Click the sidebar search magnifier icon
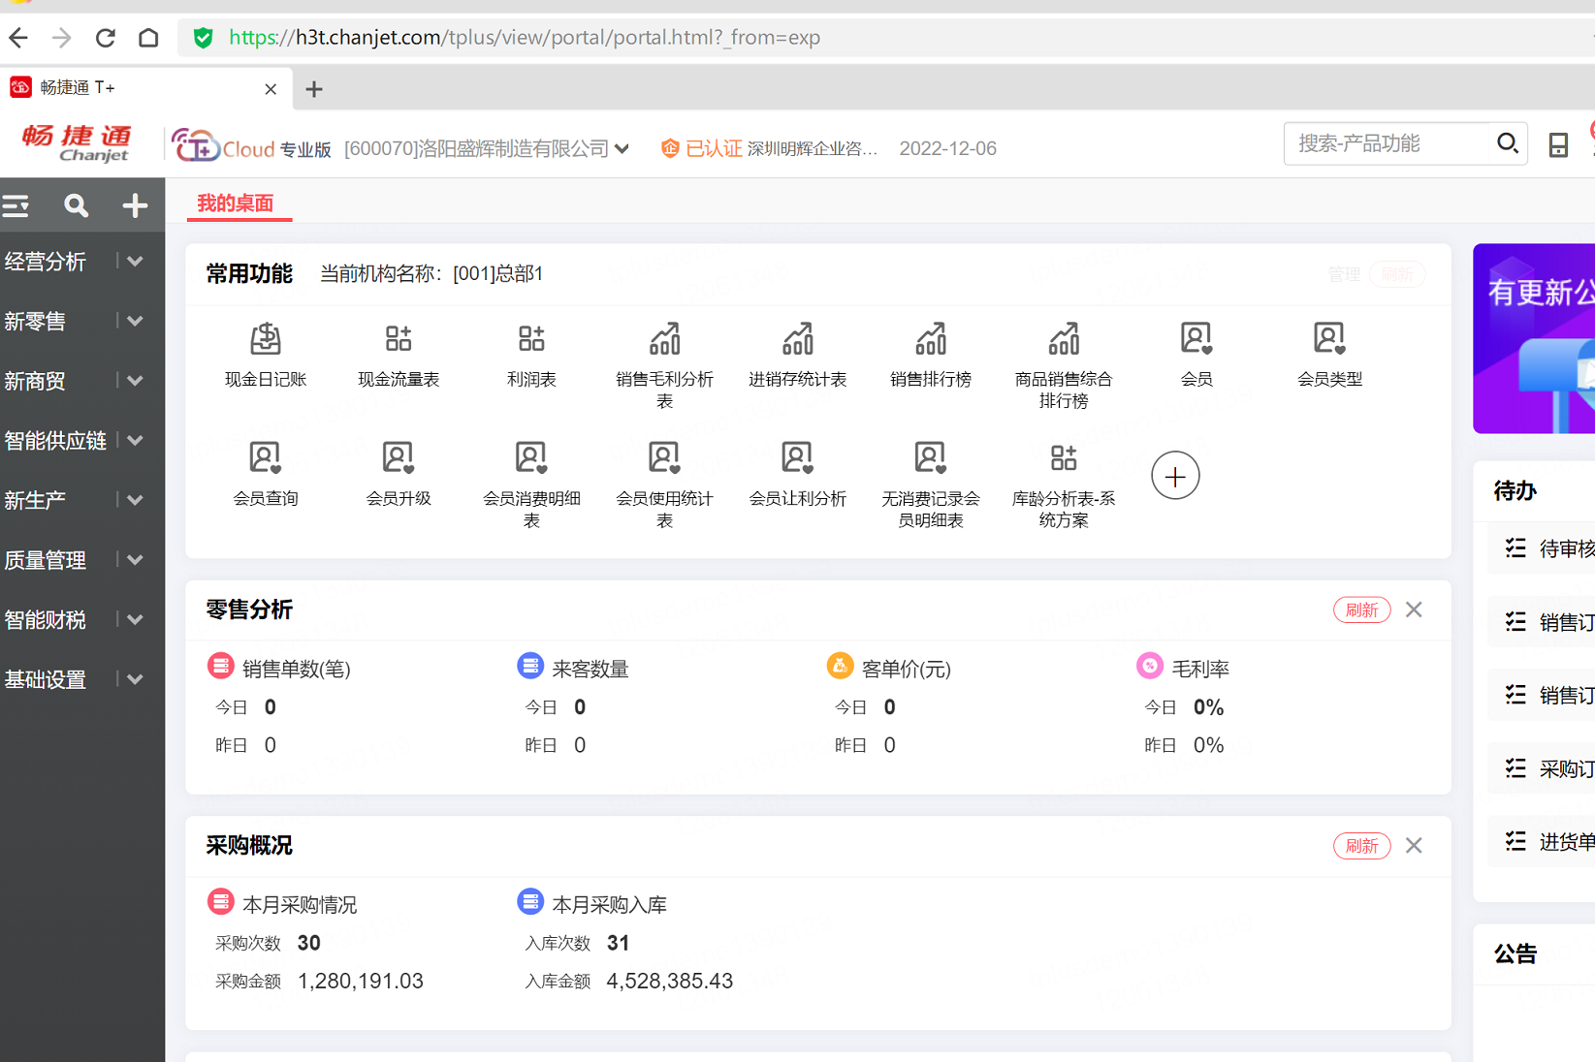The width and height of the screenshot is (1595, 1062). click(x=76, y=205)
